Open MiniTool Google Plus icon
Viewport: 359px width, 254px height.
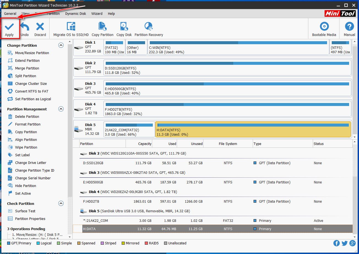click(x=352, y=243)
